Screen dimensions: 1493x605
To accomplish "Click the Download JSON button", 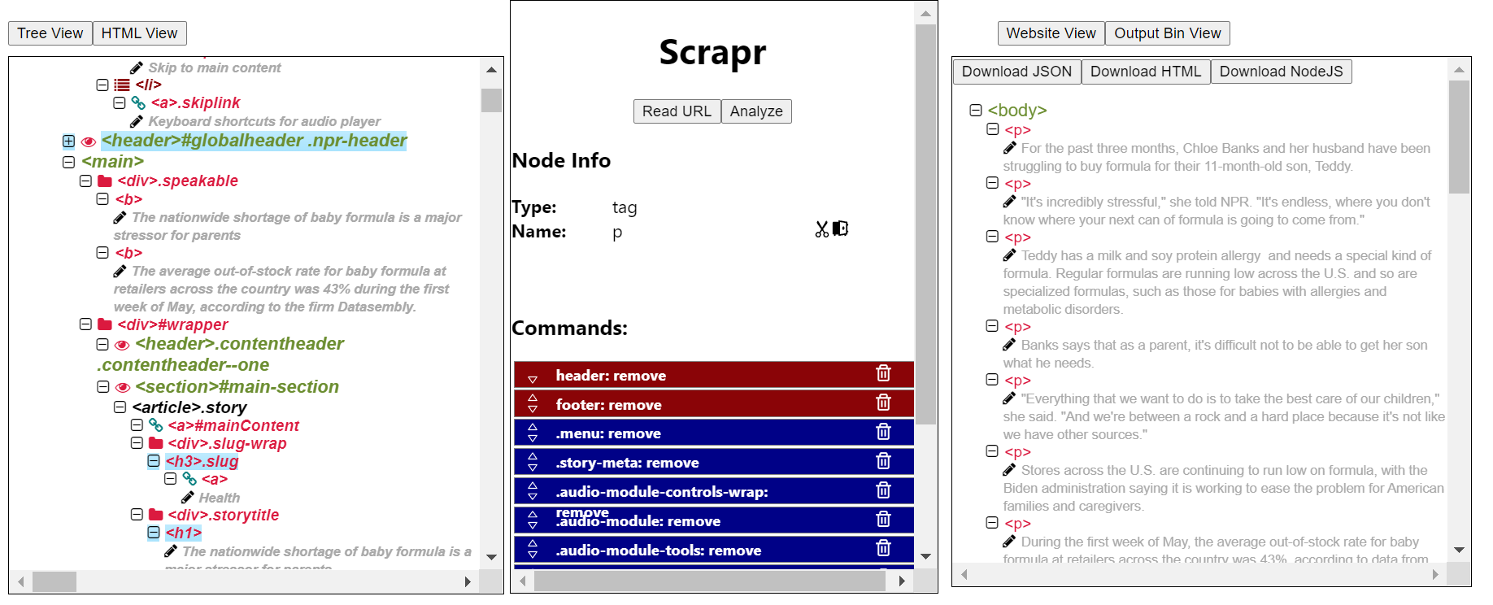I will (1016, 72).
